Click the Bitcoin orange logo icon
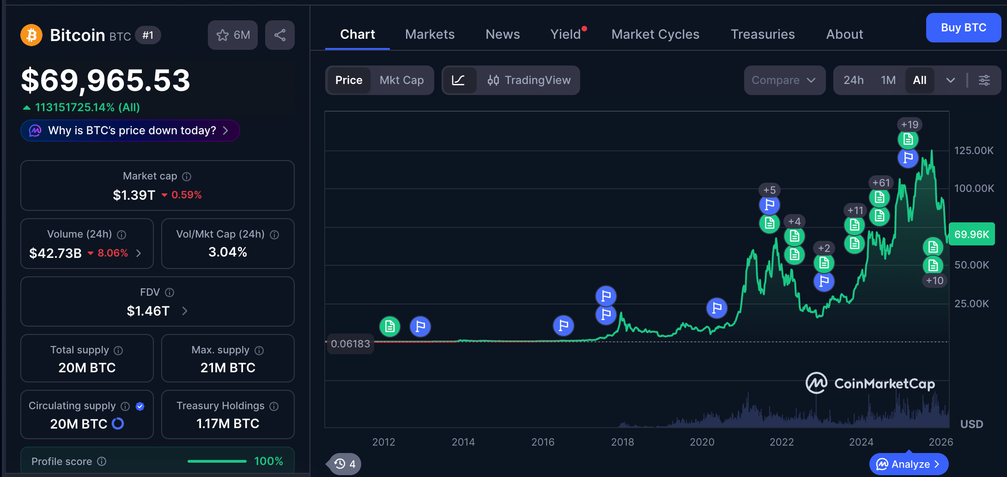Viewport: 1007px width, 477px height. 31,35
